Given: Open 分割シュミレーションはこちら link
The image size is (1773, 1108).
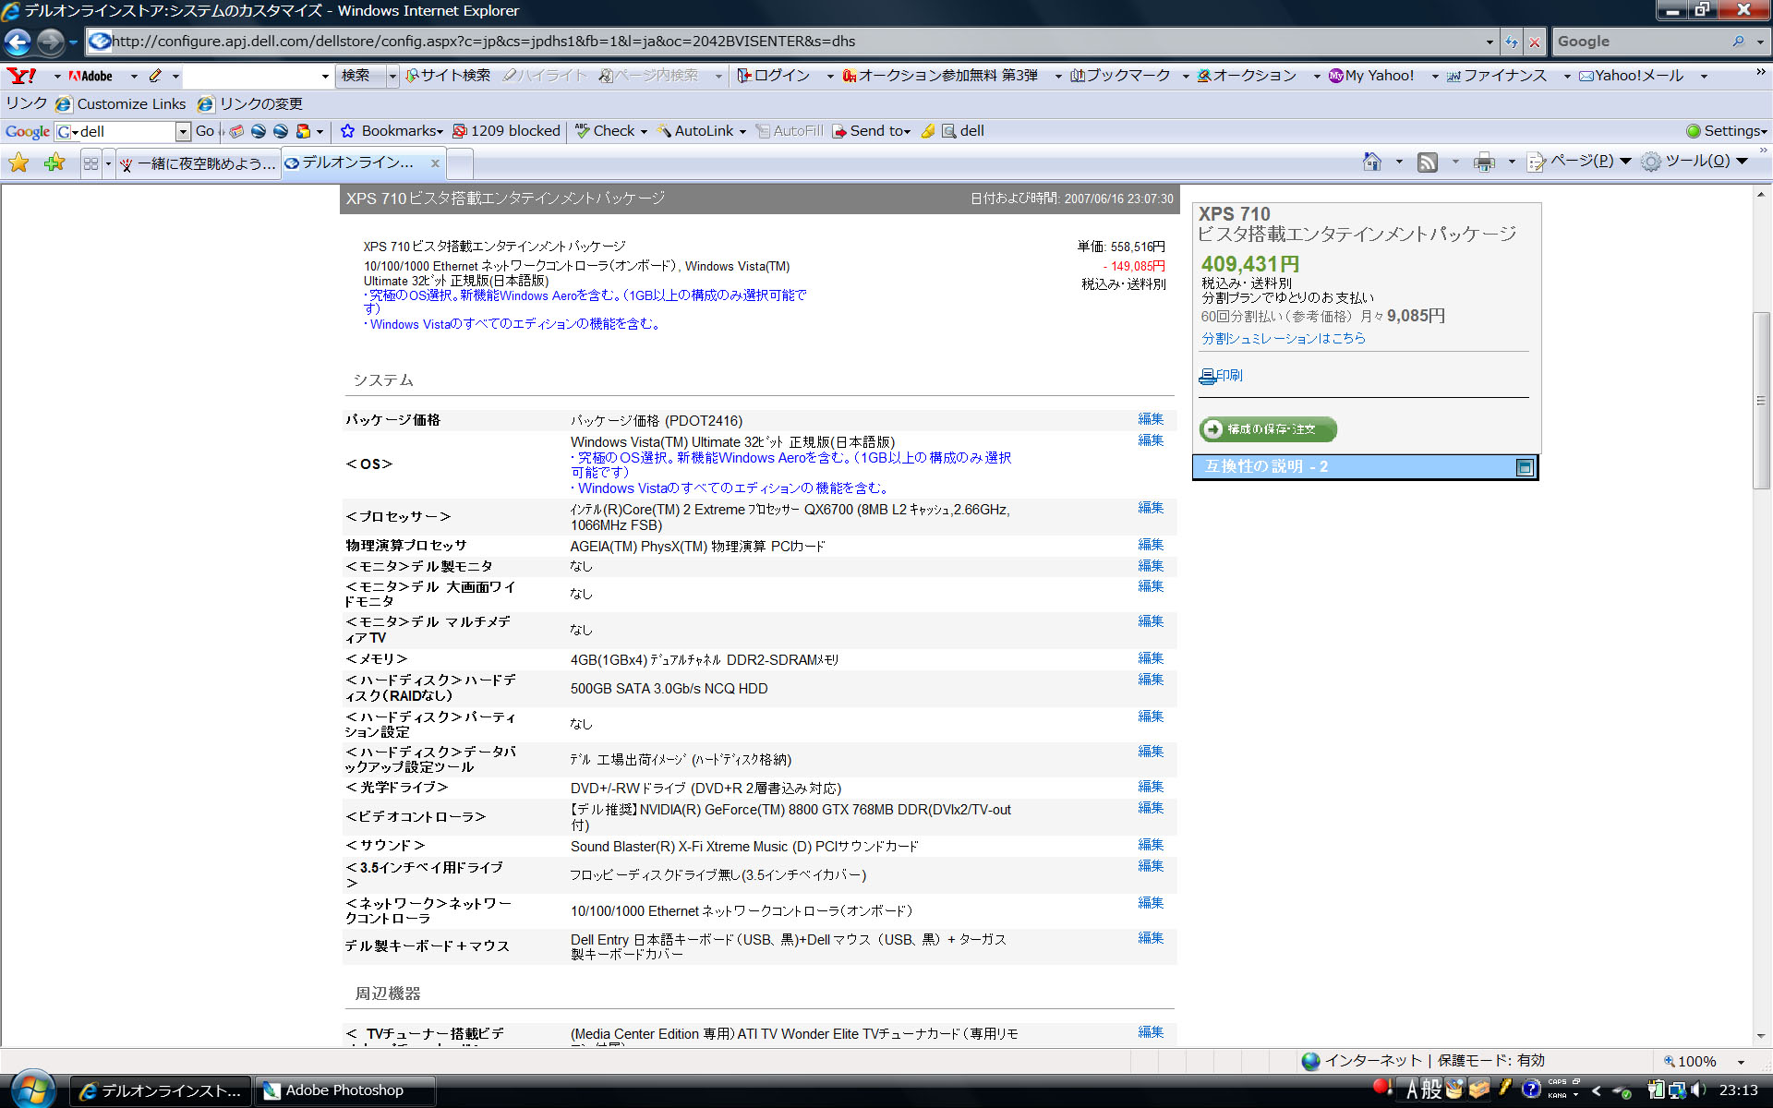Looking at the screenshot, I should (1283, 339).
